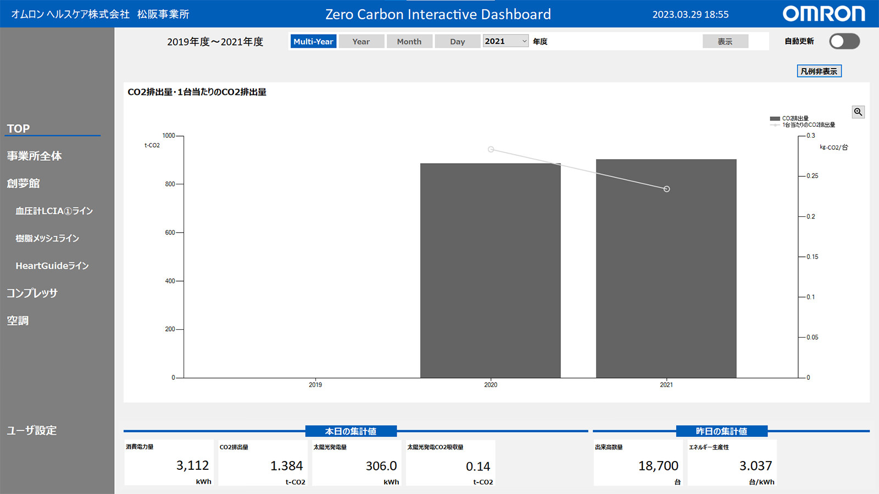Click the CO2排出量 legend color swatch
This screenshot has height=494, width=879.
pos(775,119)
